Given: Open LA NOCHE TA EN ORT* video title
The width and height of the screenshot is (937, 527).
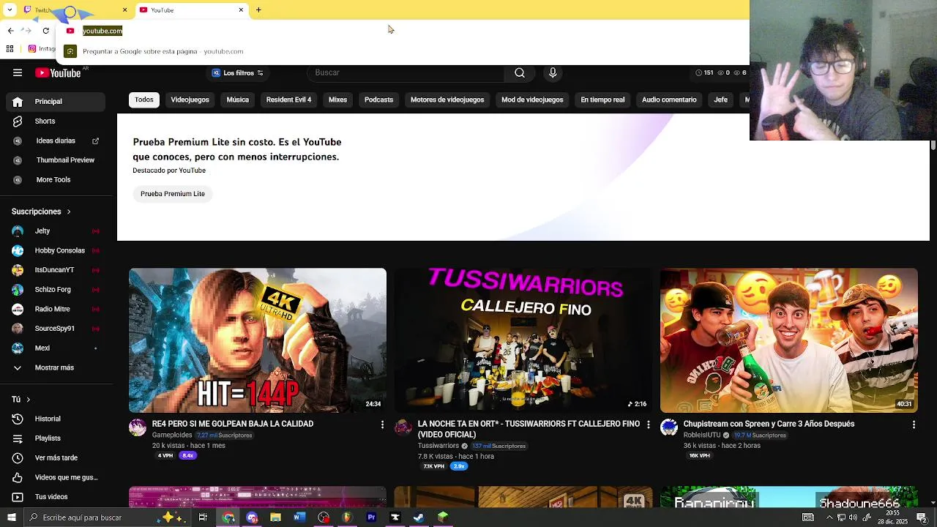Looking at the screenshot, I should 529,429.
